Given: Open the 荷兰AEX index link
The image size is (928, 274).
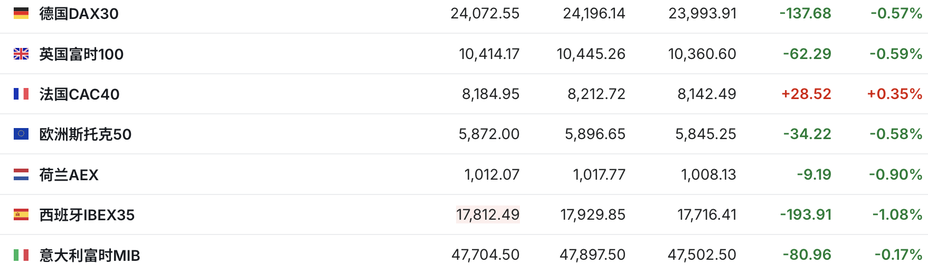Looking at the screenshot, I should point(69,174).
